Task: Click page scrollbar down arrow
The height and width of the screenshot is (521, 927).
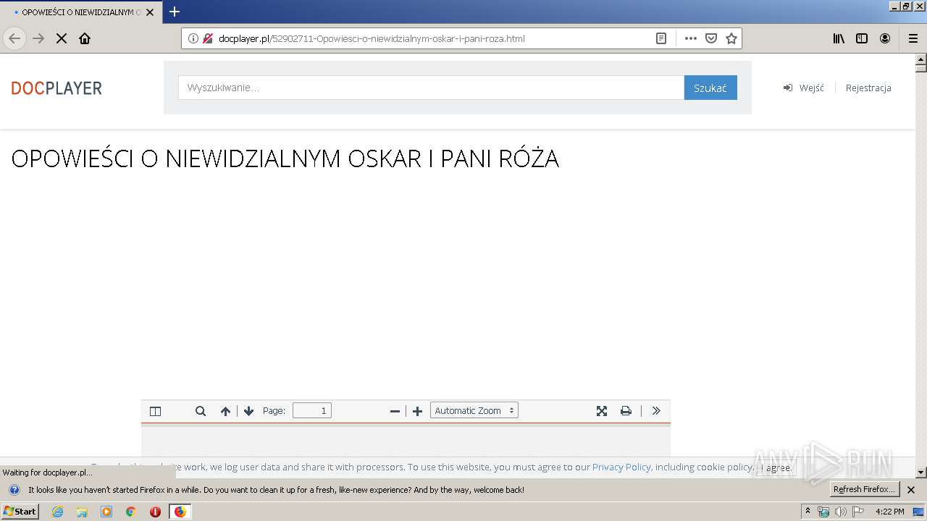Action: 920,473
